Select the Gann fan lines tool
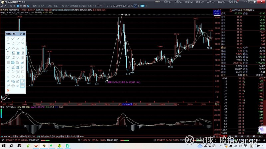The width and height of the screenshot is (266, 149). coord(13,67)
